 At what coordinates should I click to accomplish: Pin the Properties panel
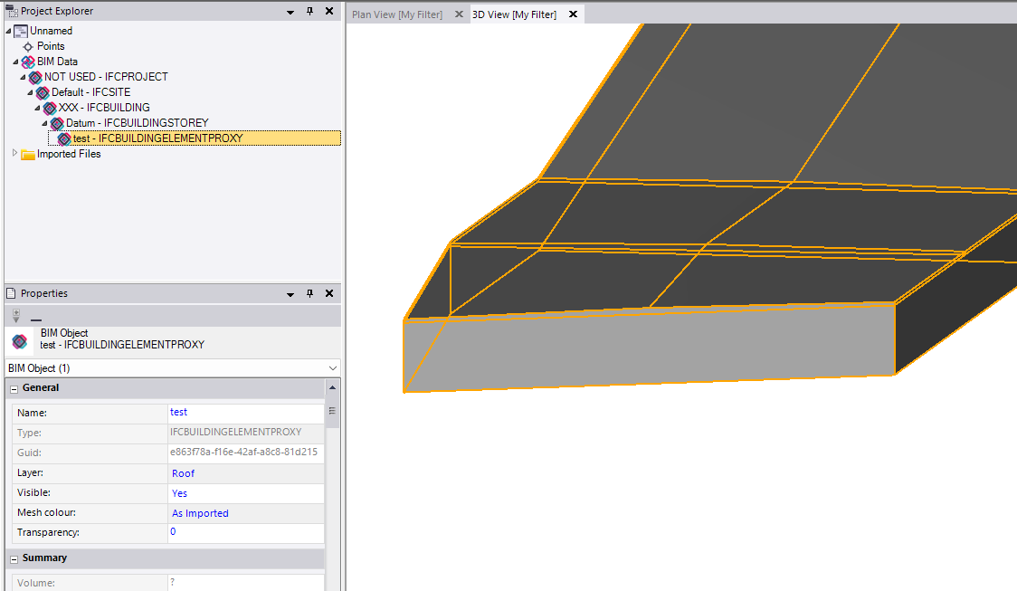tap(309, 294)
